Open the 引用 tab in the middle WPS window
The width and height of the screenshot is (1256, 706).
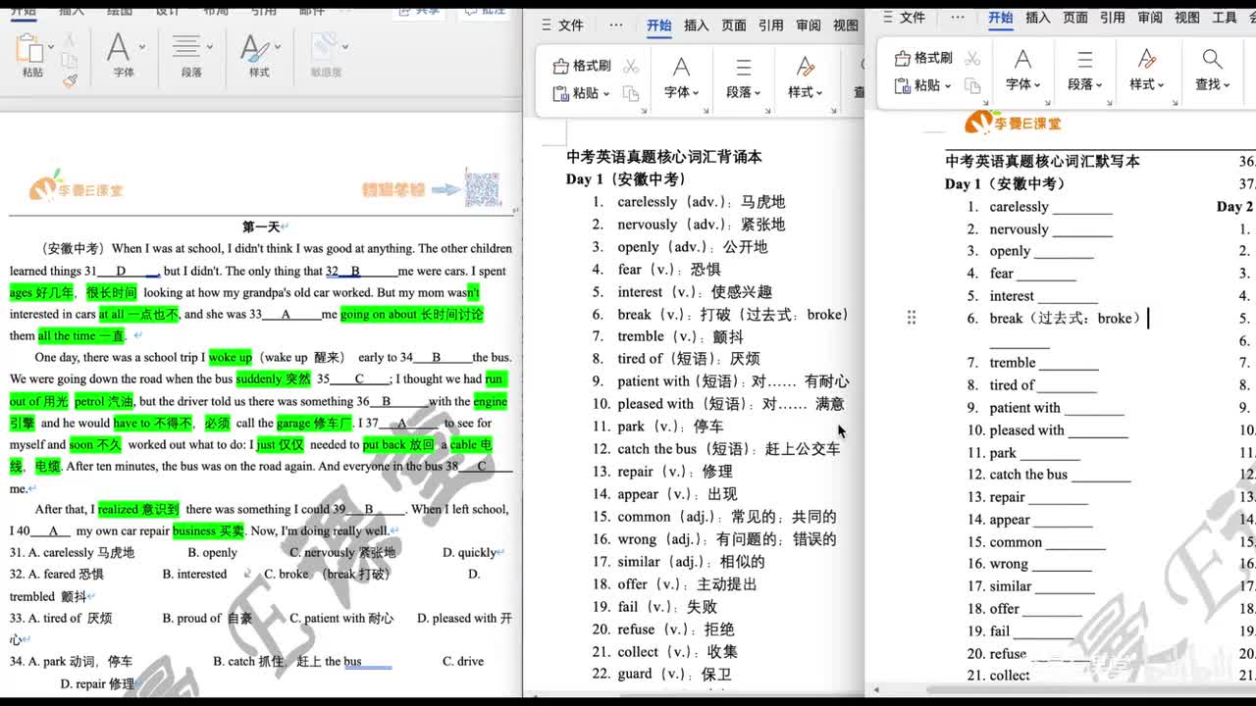pos(771,25)
